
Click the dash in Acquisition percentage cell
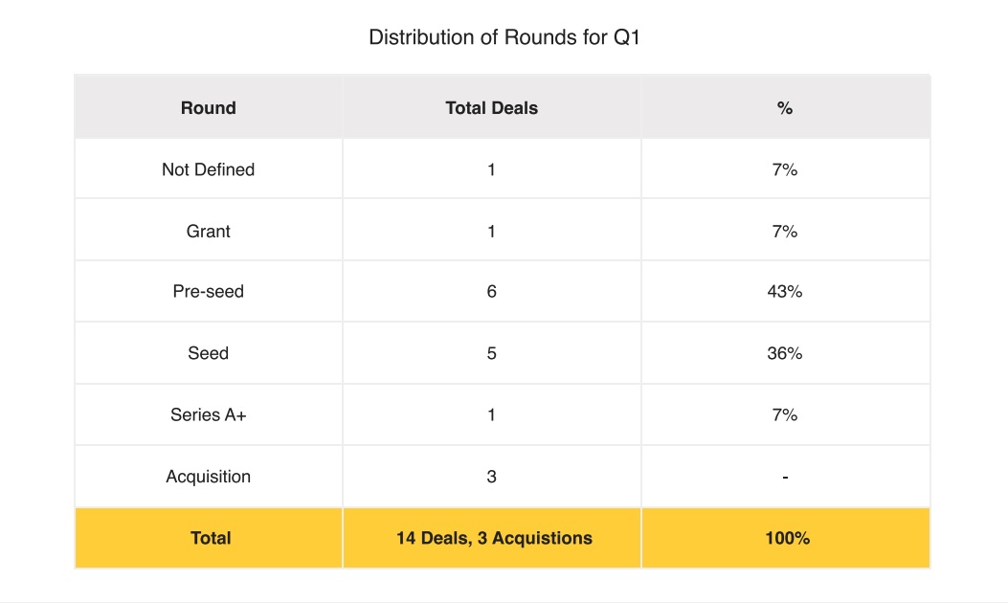(785, 477)
